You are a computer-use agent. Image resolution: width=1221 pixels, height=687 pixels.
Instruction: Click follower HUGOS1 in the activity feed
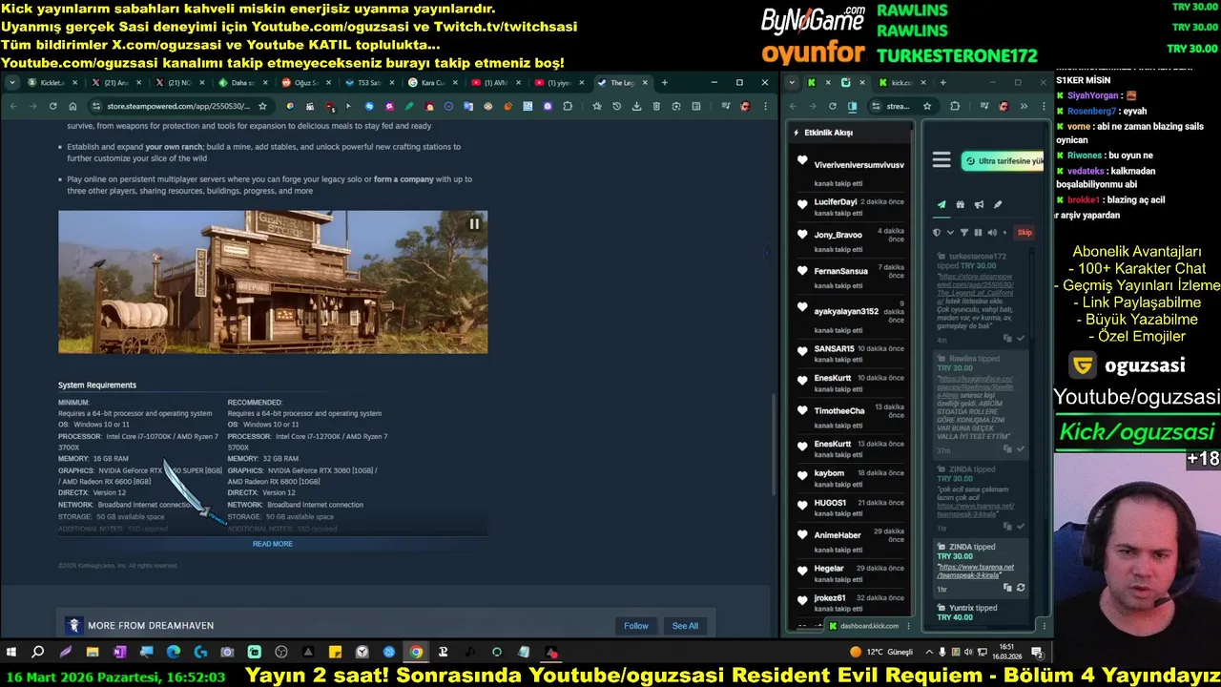point(830,503)
